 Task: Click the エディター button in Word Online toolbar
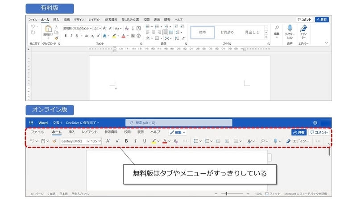coord(298,141)
